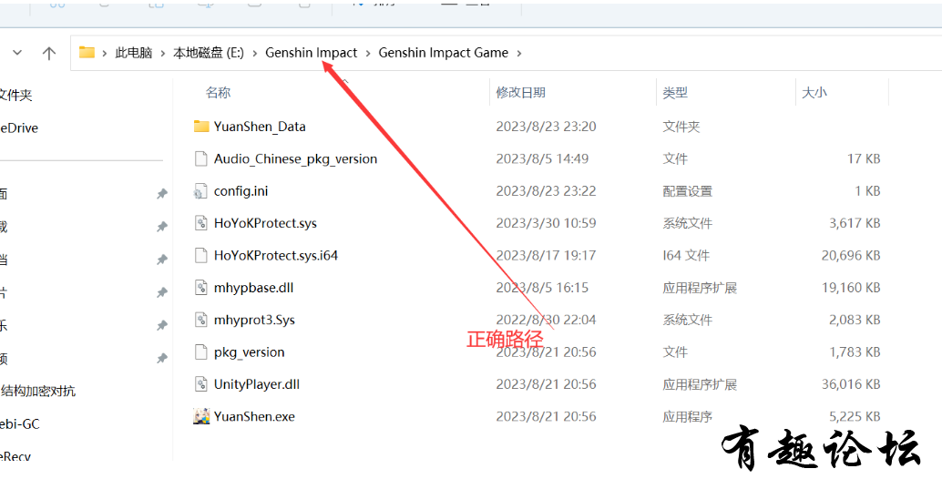The width and height of the screenshot is (942, 479).
Task: Expand the chevron between Genshin Impact and Genshin Impact Game
Action: click(x=368, y=53)
